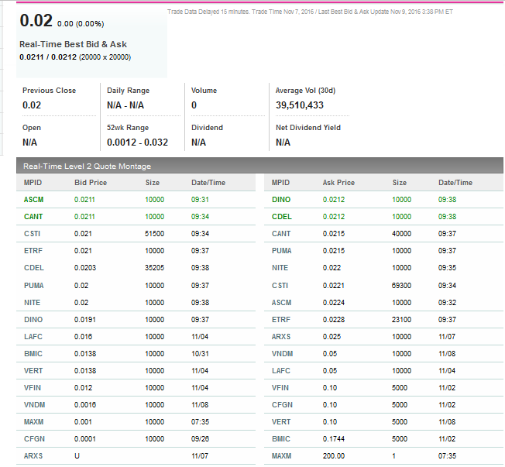Click the CANT ask size 40000
The height and width of the screenshot is (467, 505).
tap(402, 234)
